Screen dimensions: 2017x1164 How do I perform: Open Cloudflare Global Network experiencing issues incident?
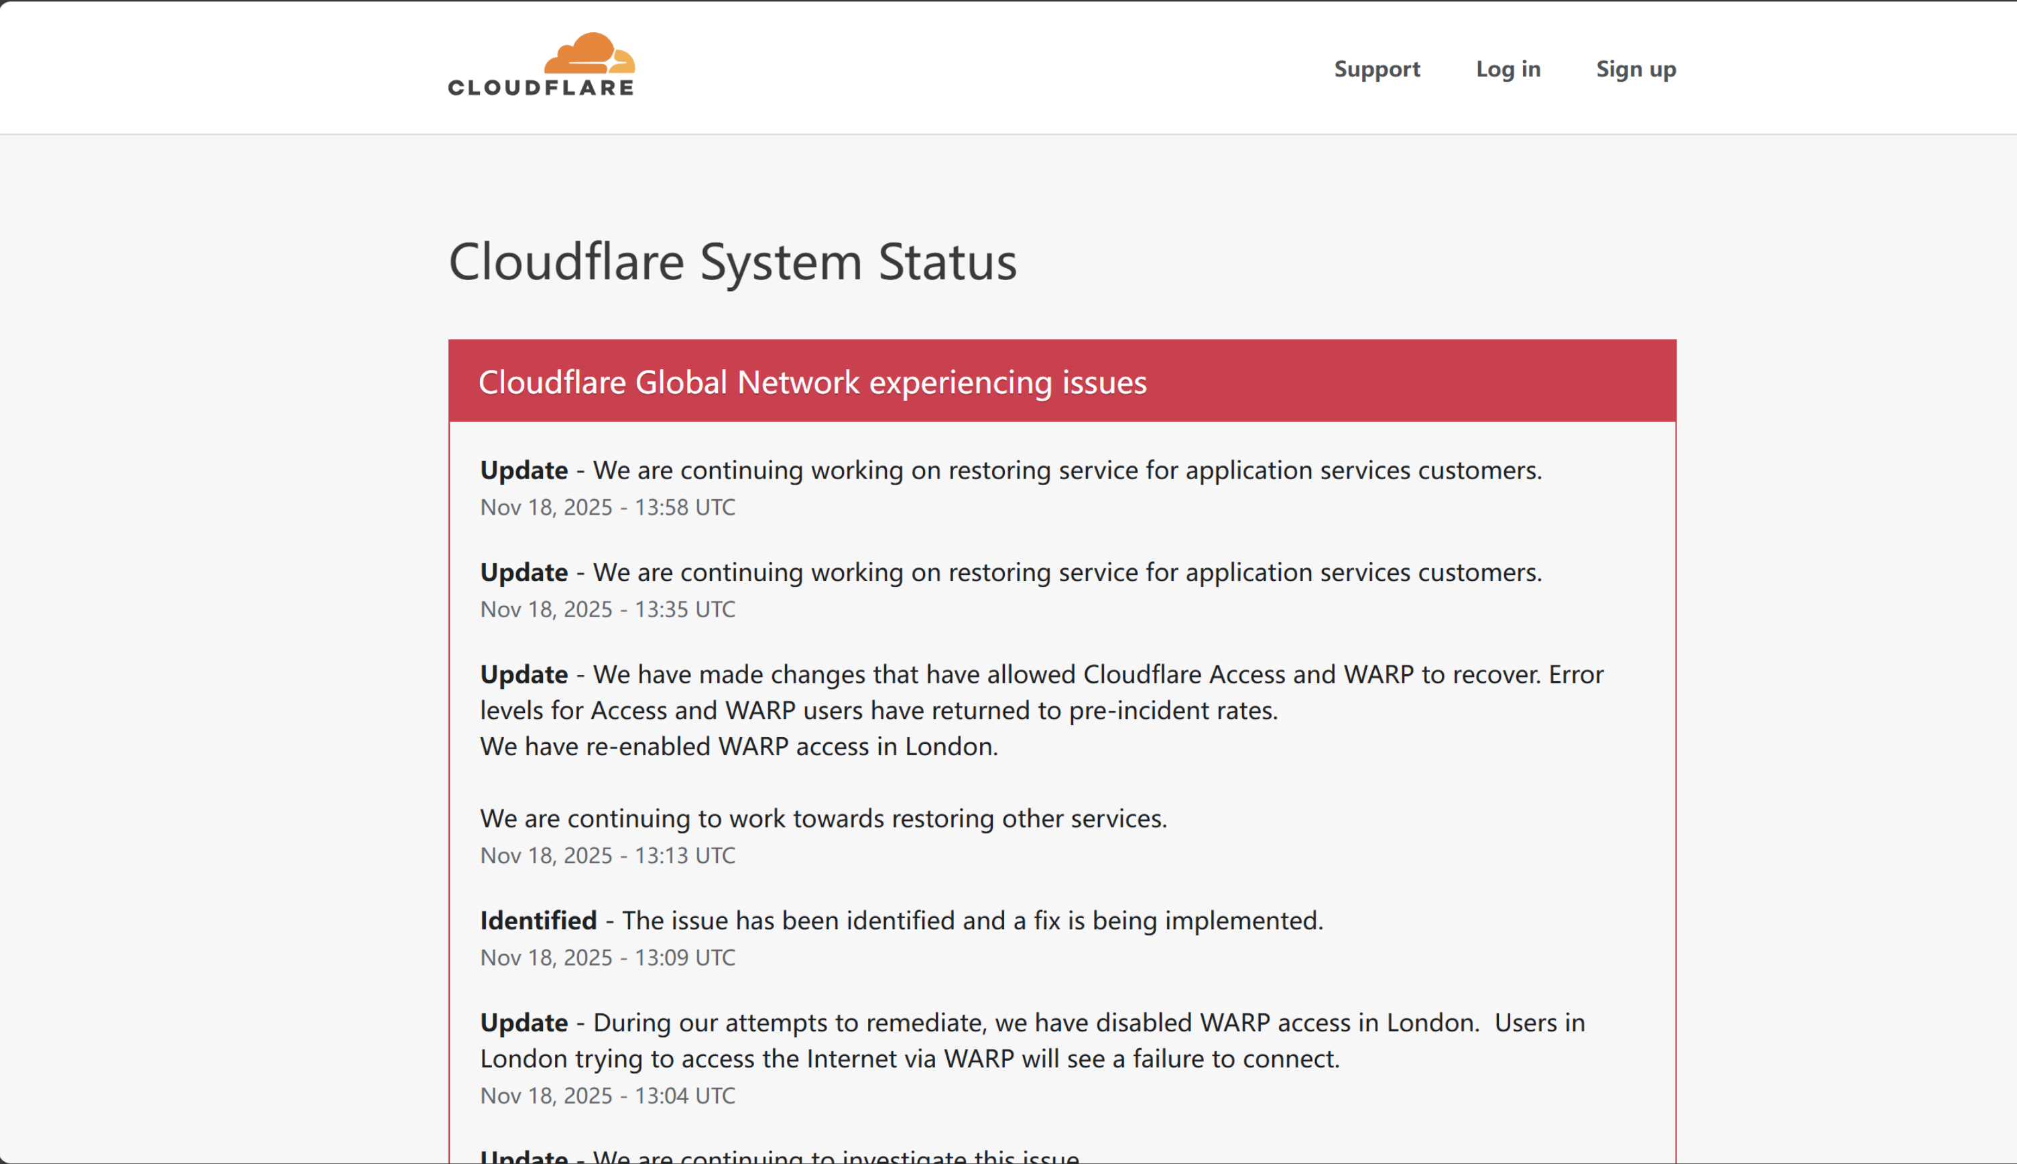coord(812,382)
